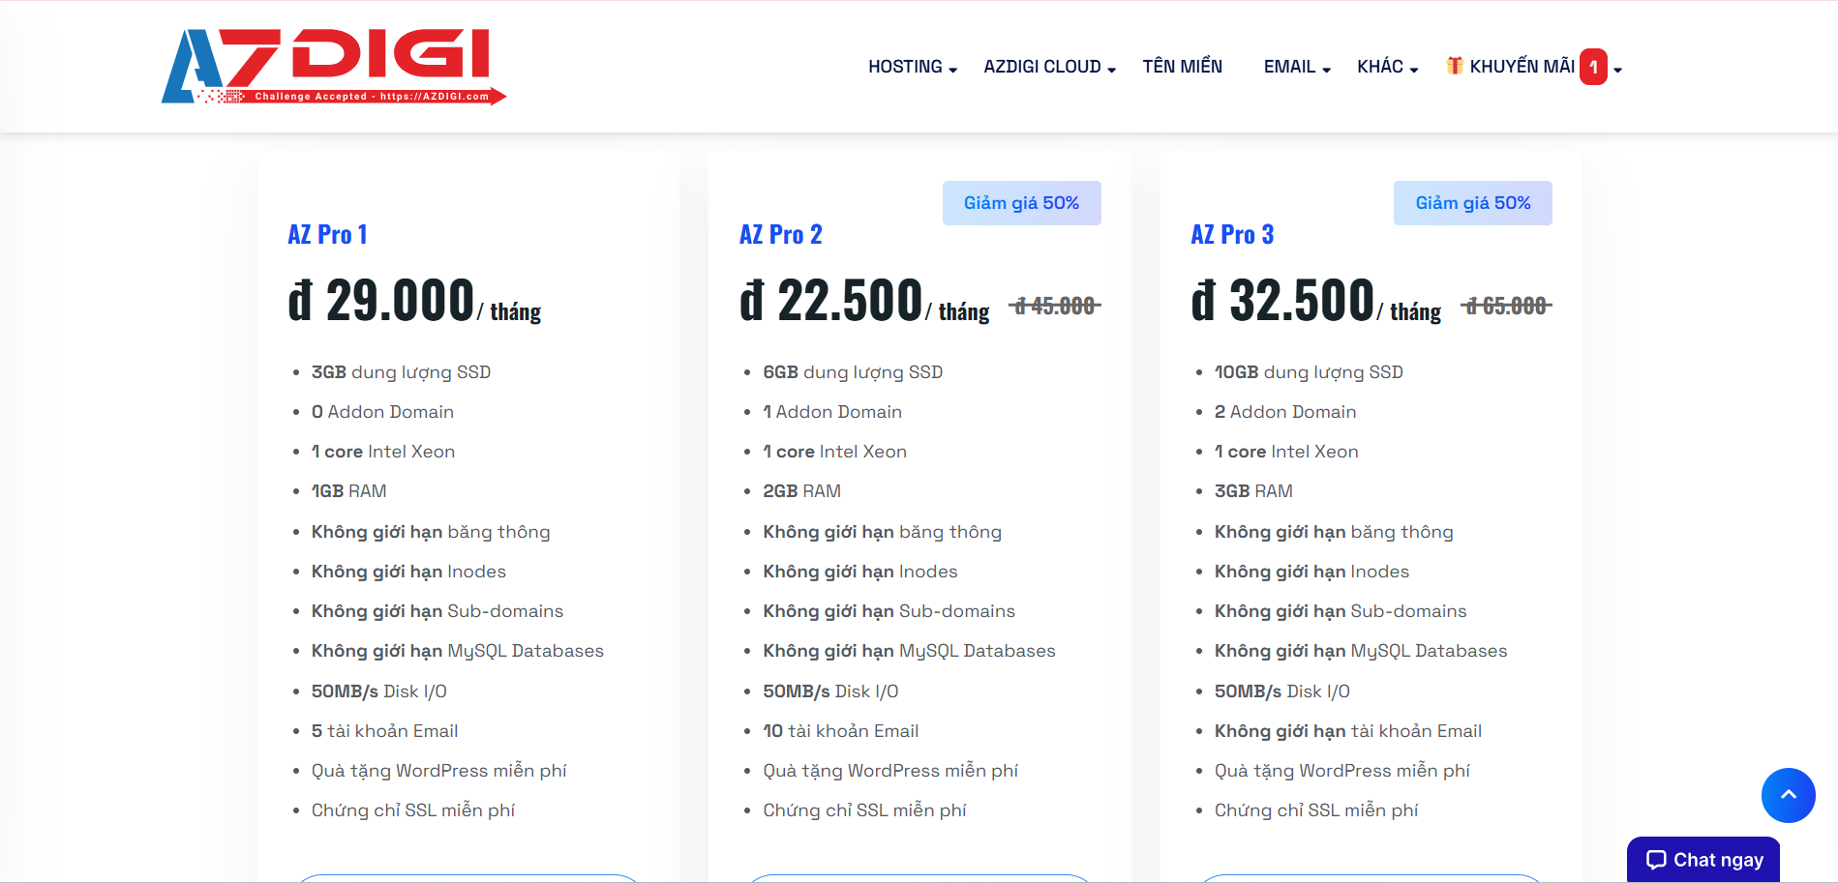Open the Khác dropdown menu

[1386, 67]
